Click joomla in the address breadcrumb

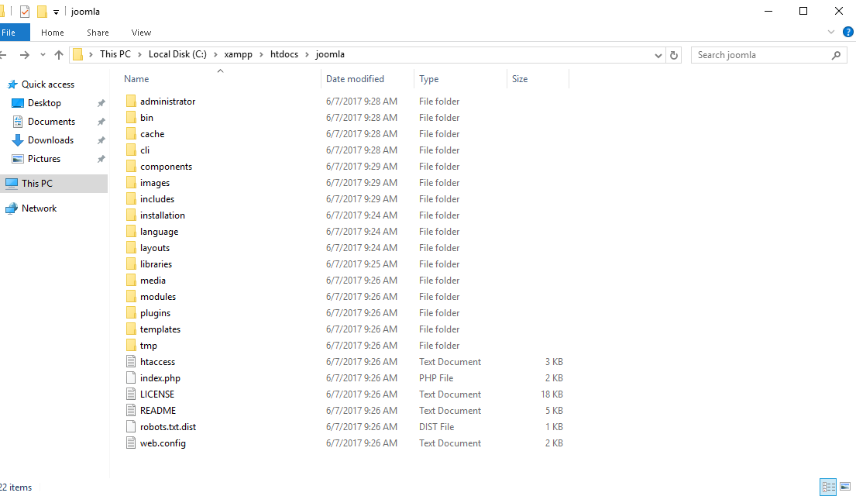click(330, 54)
